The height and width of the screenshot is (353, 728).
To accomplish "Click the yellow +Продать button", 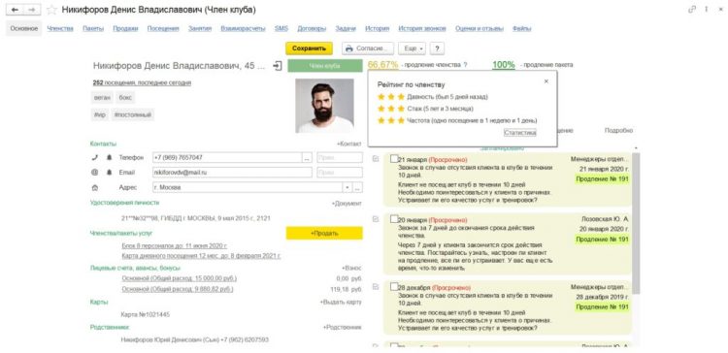I will 324,234.
